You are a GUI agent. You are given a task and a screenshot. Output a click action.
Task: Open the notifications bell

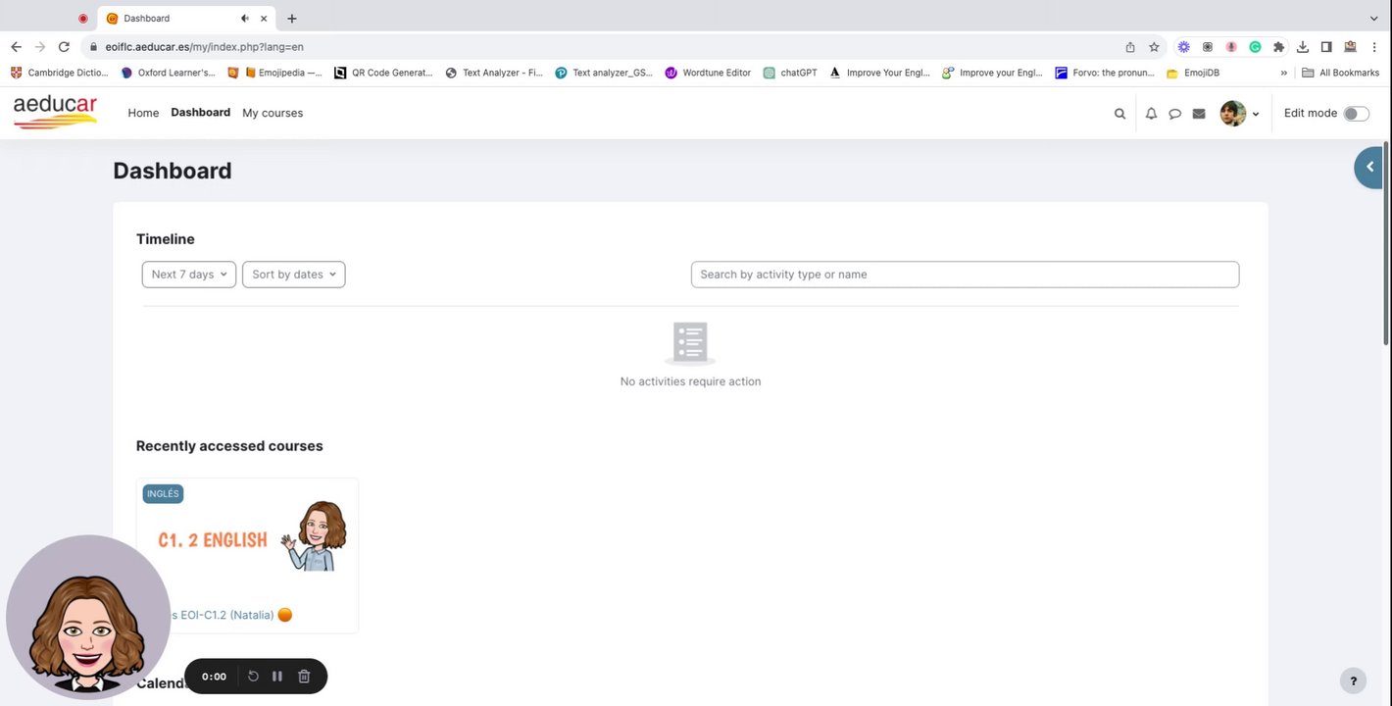[x=1152, y=114]
